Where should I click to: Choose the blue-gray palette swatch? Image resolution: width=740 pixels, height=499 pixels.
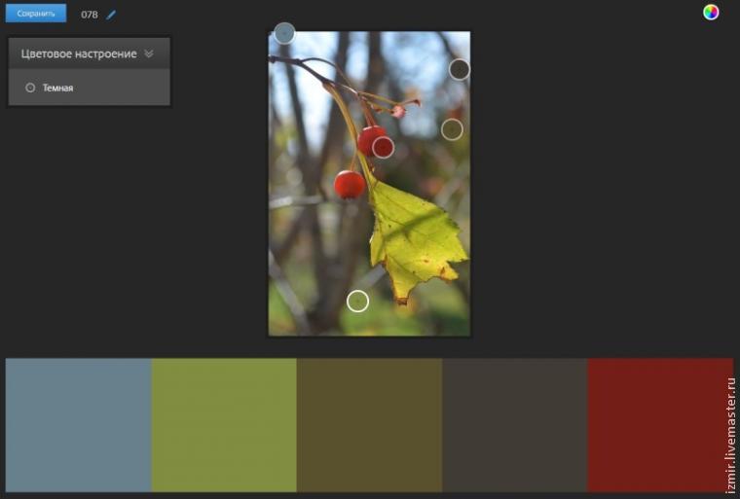(x=78, y=425)
